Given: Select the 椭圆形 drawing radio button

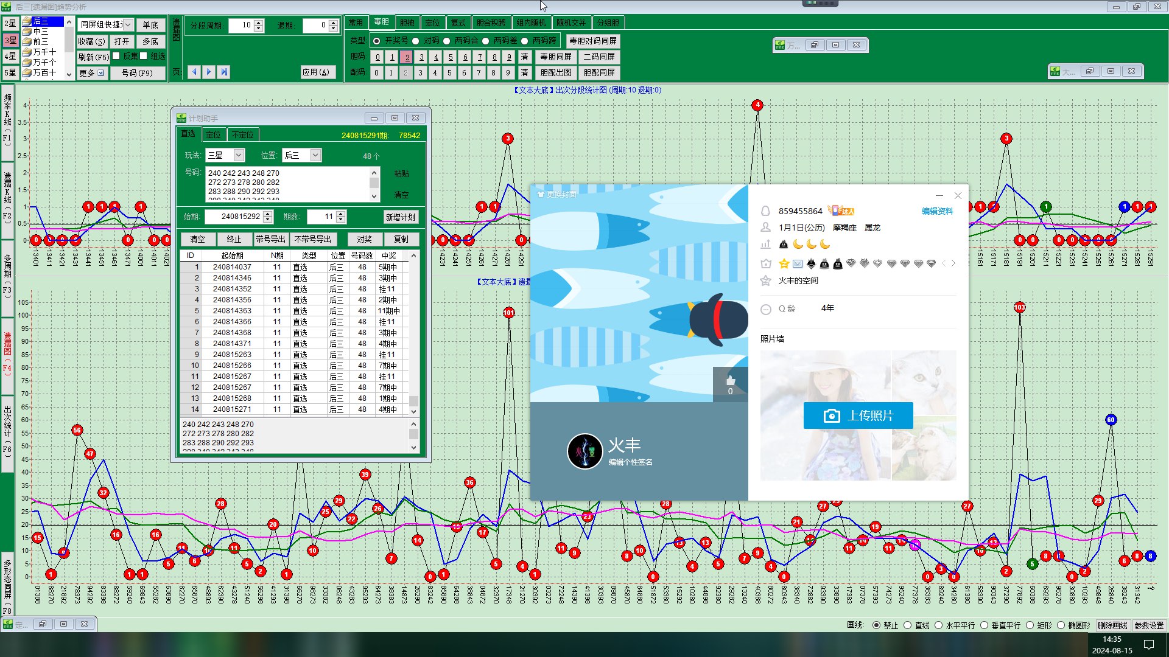Looking at the screenshot, I should coord(1061,625).
